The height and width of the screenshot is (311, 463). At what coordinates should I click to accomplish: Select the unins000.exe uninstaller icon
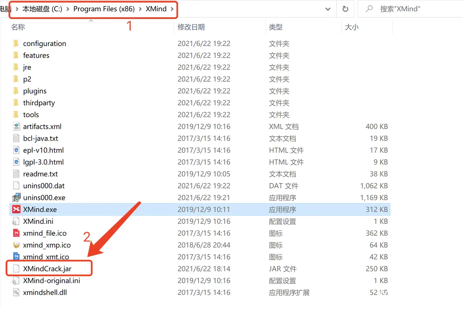16,198
